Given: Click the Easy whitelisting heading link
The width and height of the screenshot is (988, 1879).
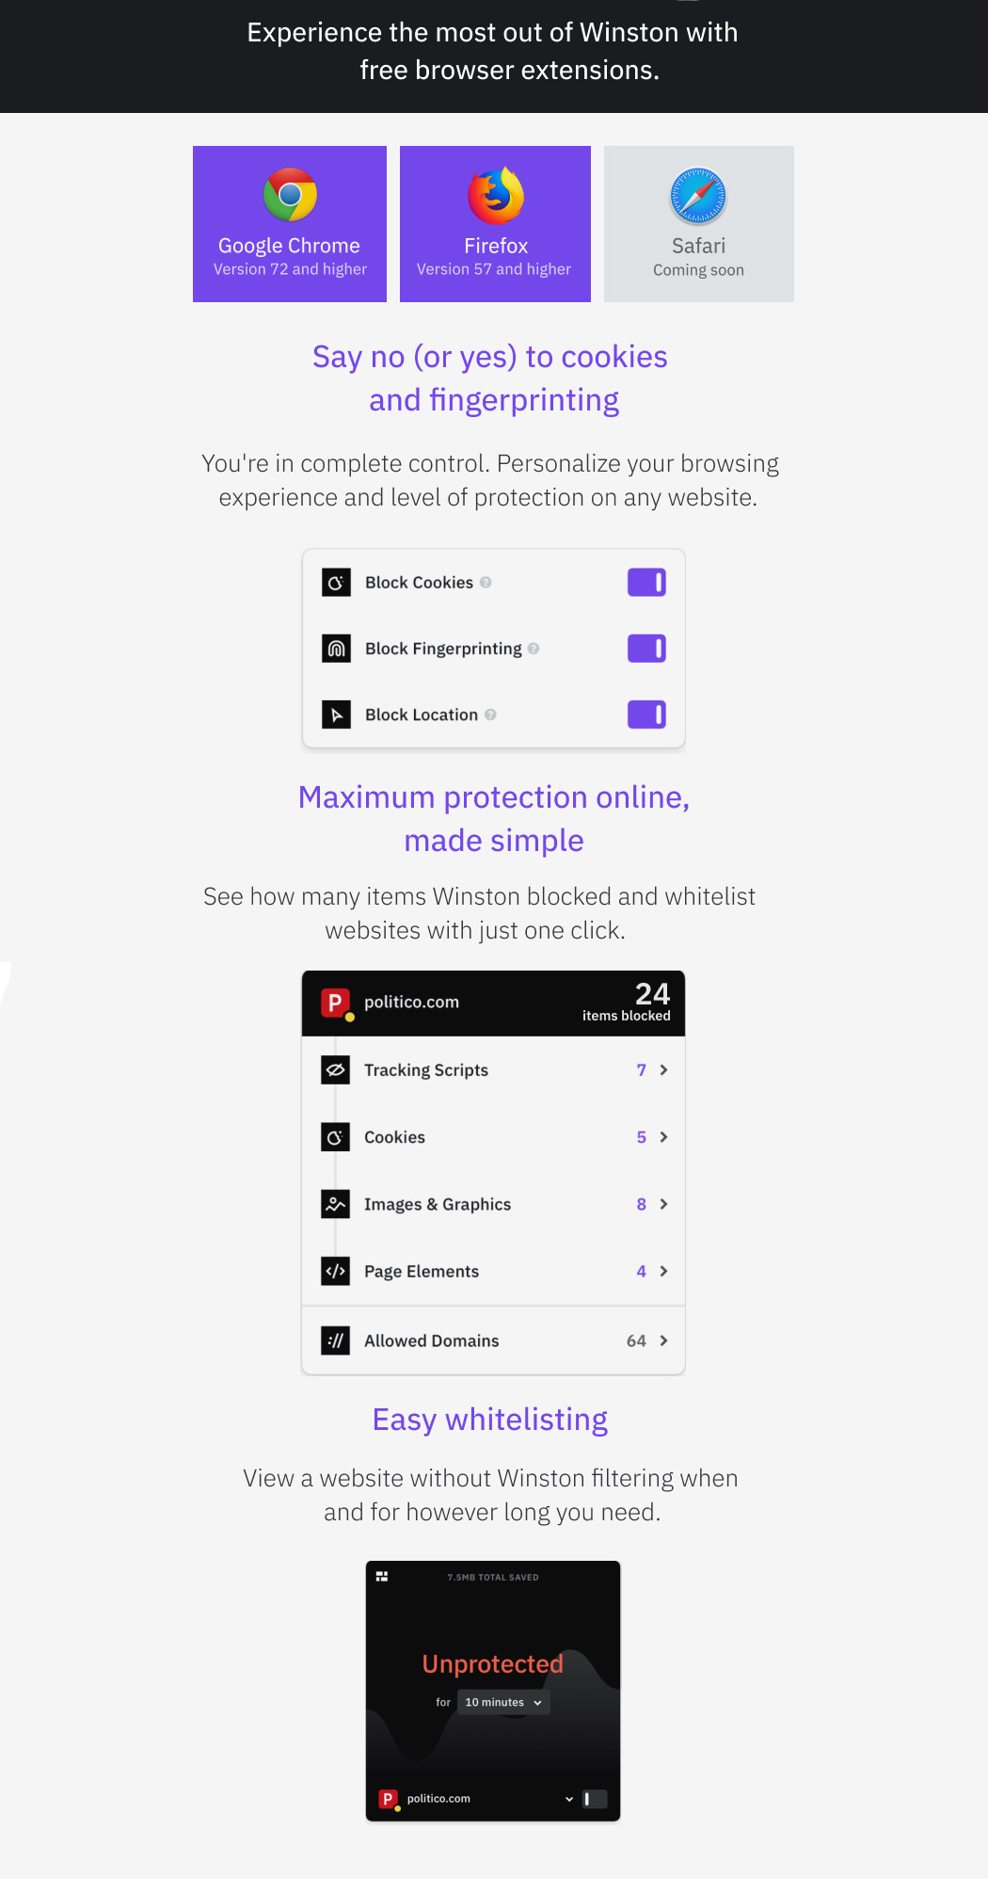Looking at the screenshot, I should [x=489, y=1420].
